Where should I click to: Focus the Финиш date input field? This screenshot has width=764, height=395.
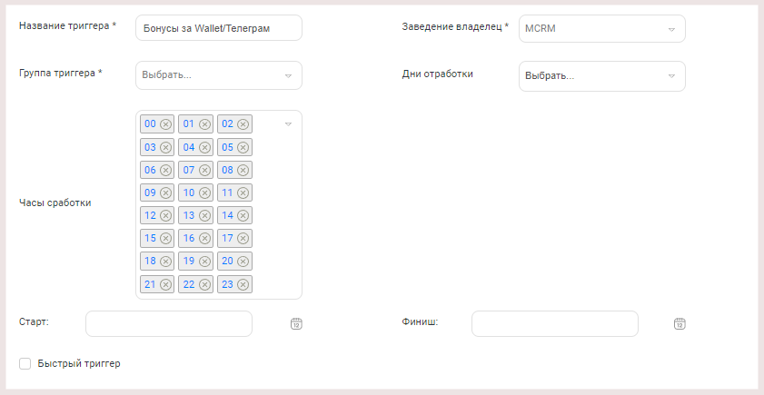point(555,324)
